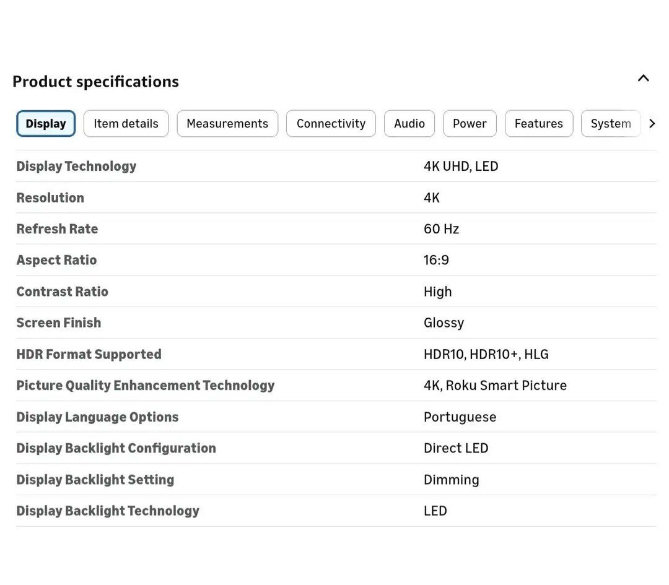Click the Direct LED backlight value
This screenshot has width=669, height=585.
tap(456, 448)
